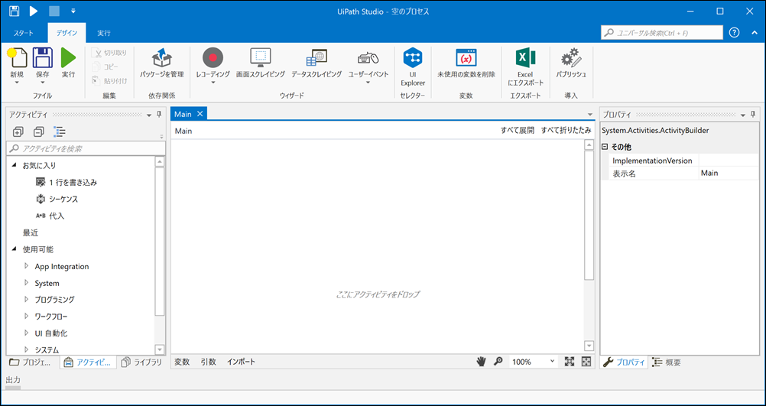Close the Main document tab
The width and height of the screenshot is (766, 406).
[x=200, y=114]
